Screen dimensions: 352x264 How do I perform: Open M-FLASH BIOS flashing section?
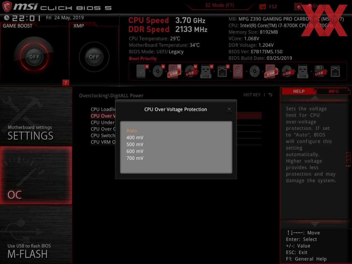point(36,235)
